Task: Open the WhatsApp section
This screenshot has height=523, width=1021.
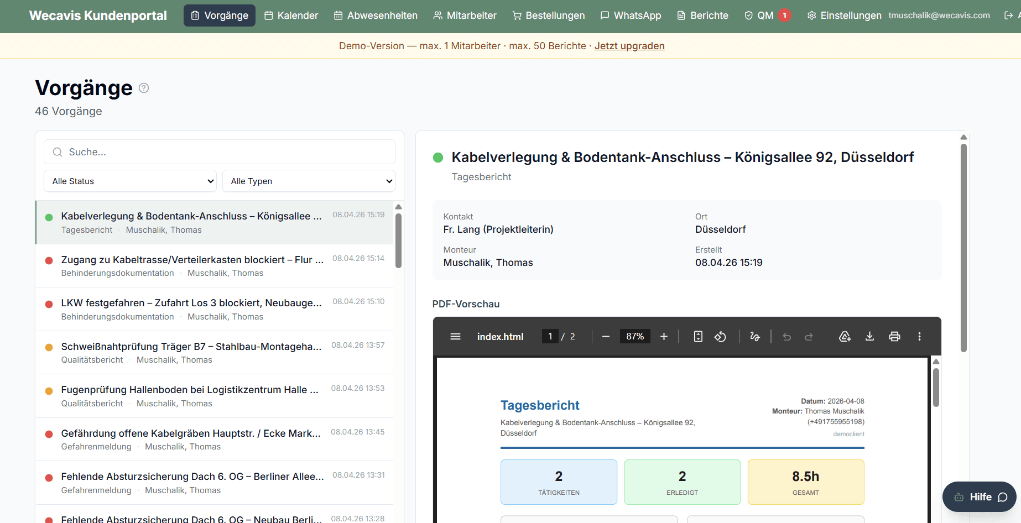Action: (631, 15)
